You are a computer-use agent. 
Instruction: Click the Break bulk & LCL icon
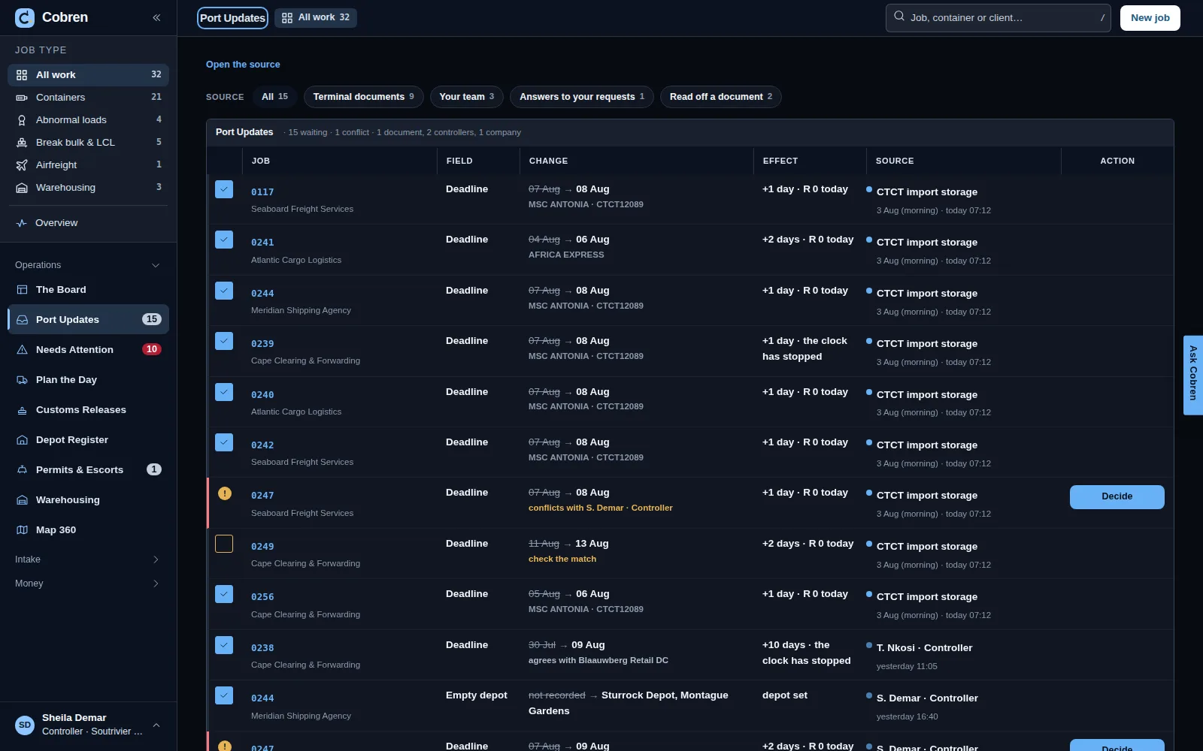click(x=22, y=143)
